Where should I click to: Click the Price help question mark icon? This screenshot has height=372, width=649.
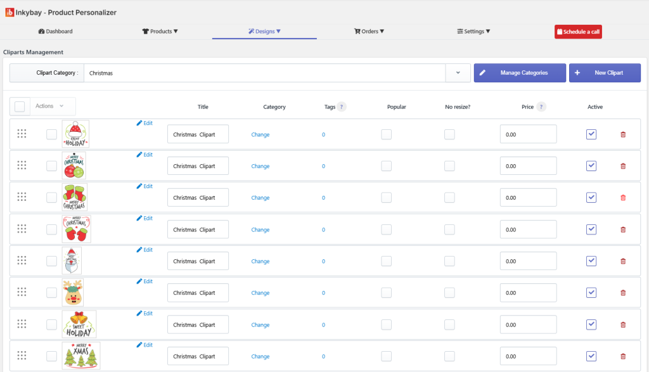point(541,107)
